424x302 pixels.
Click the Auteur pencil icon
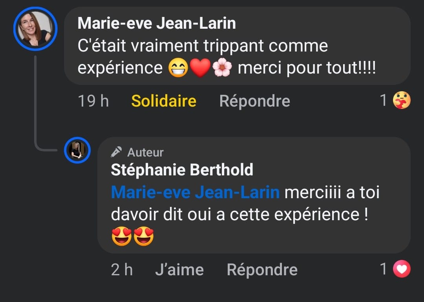[x=116, y=152]
